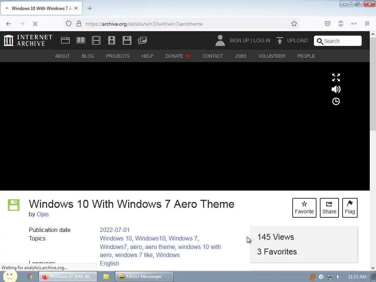Click the UPLOAD link

297,40
